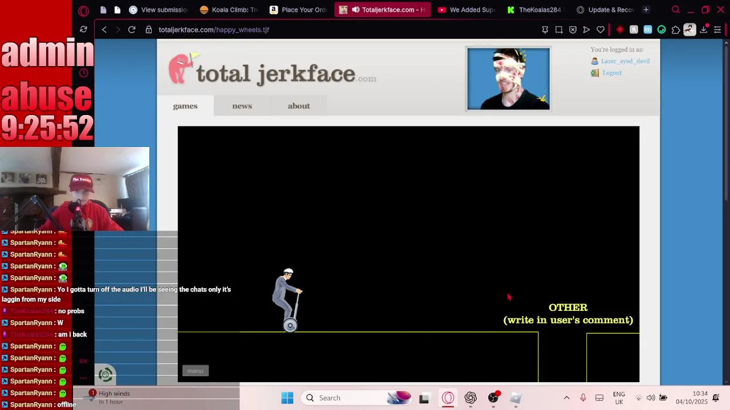Open the Roblox taskbar icon
Image resolution: width=730 pixels, height=410 pixels.
(x=516, y=397)
